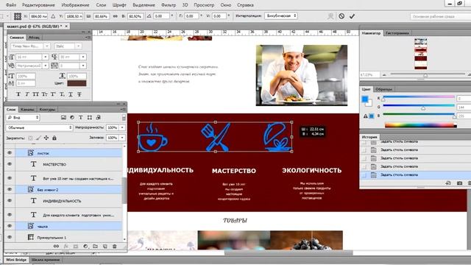
Task: Apply subscript text style
Action: [x=62, y=94]
